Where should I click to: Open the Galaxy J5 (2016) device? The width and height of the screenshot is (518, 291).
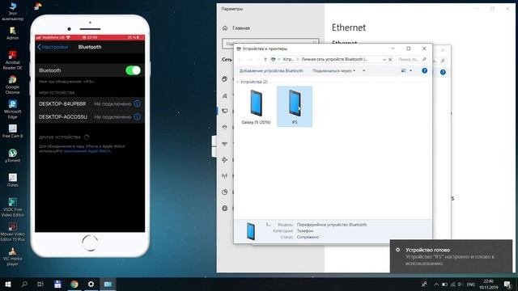tap(256, 107)
